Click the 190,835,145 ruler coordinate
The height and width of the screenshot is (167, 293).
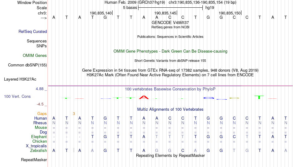point(165,13)
